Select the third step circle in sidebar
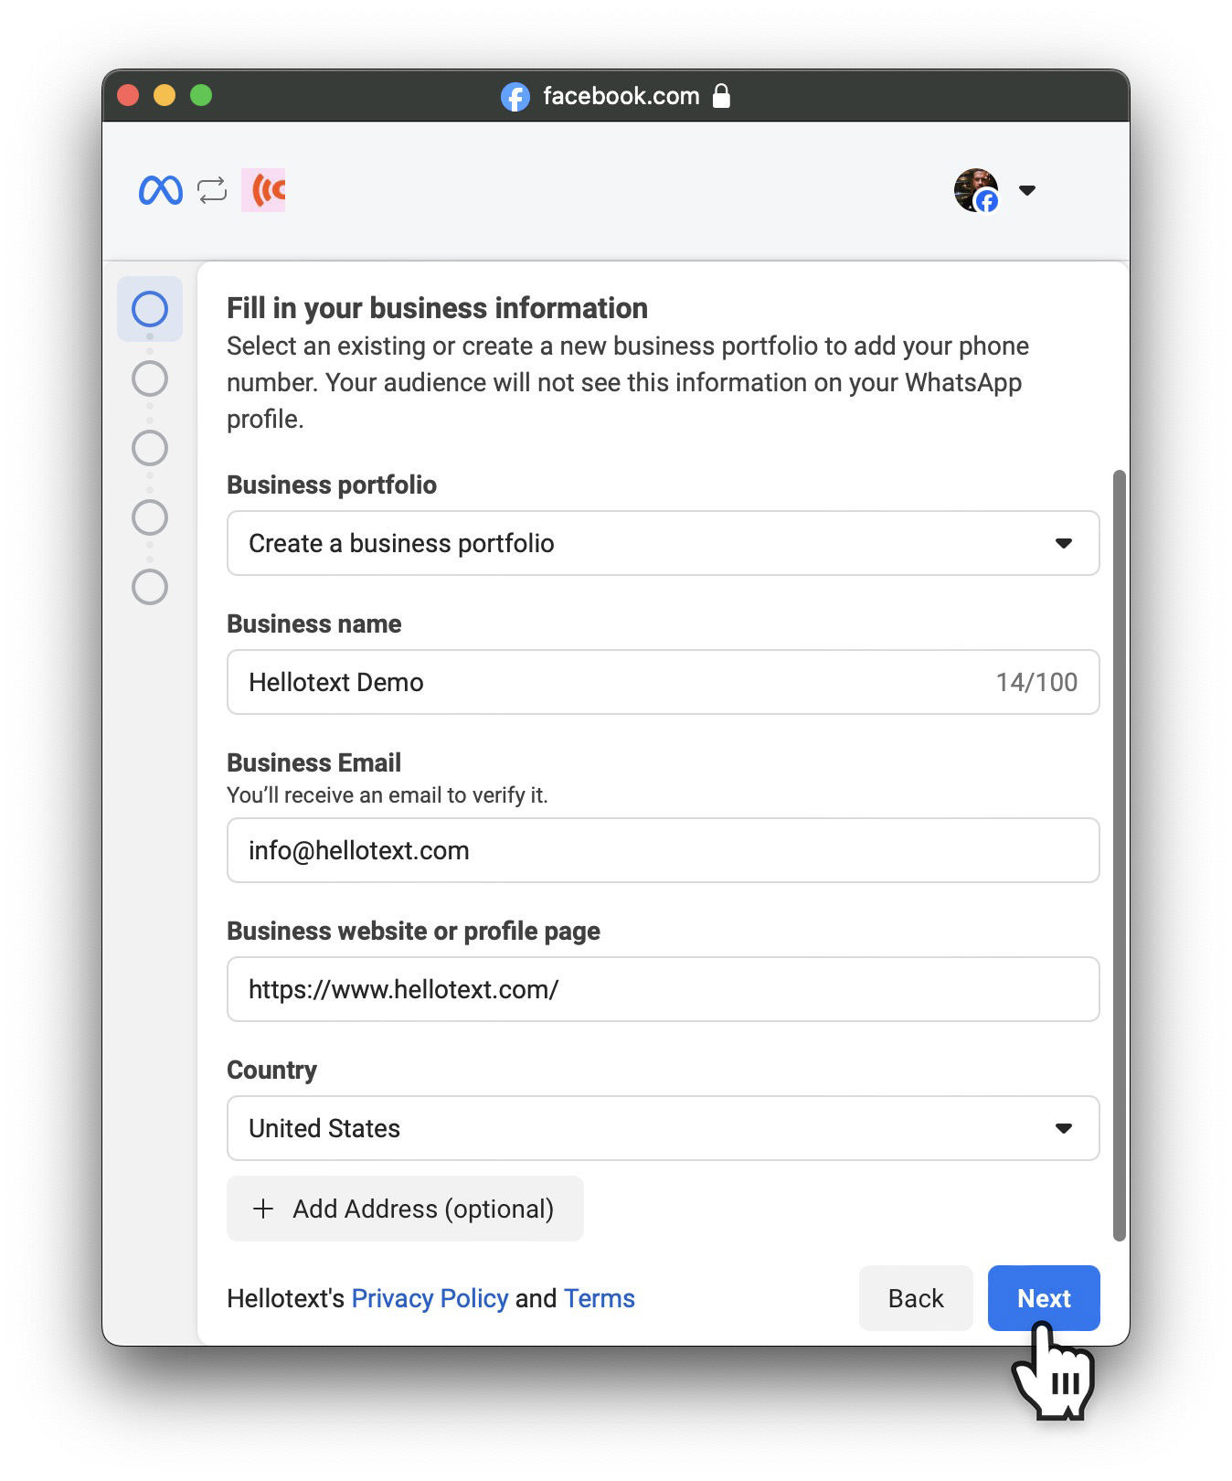 (150, 448)
